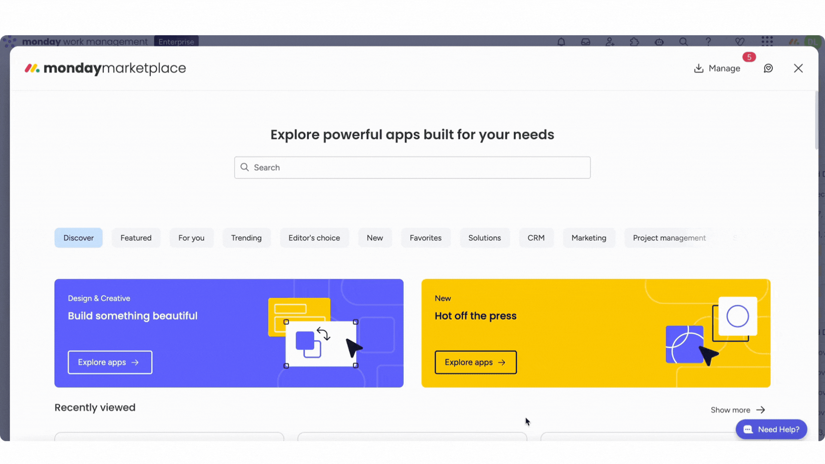Switch to the Featured tab
The height and width of the screenshot is (464, 825).
136,238
